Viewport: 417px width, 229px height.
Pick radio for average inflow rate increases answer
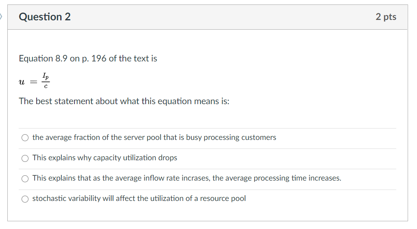25,179
